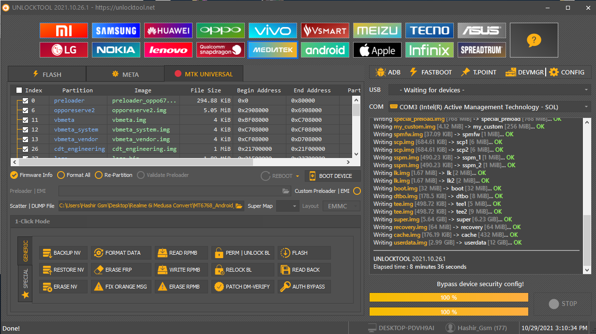Uncheck the opporeserve2 partition checkbox
Image resolution: width=596 pixels, height=334 pixels.
tap(26, 110)
